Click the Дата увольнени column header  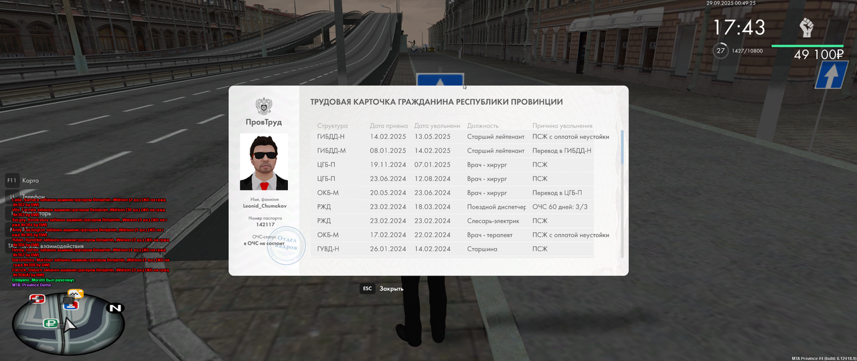437,126
